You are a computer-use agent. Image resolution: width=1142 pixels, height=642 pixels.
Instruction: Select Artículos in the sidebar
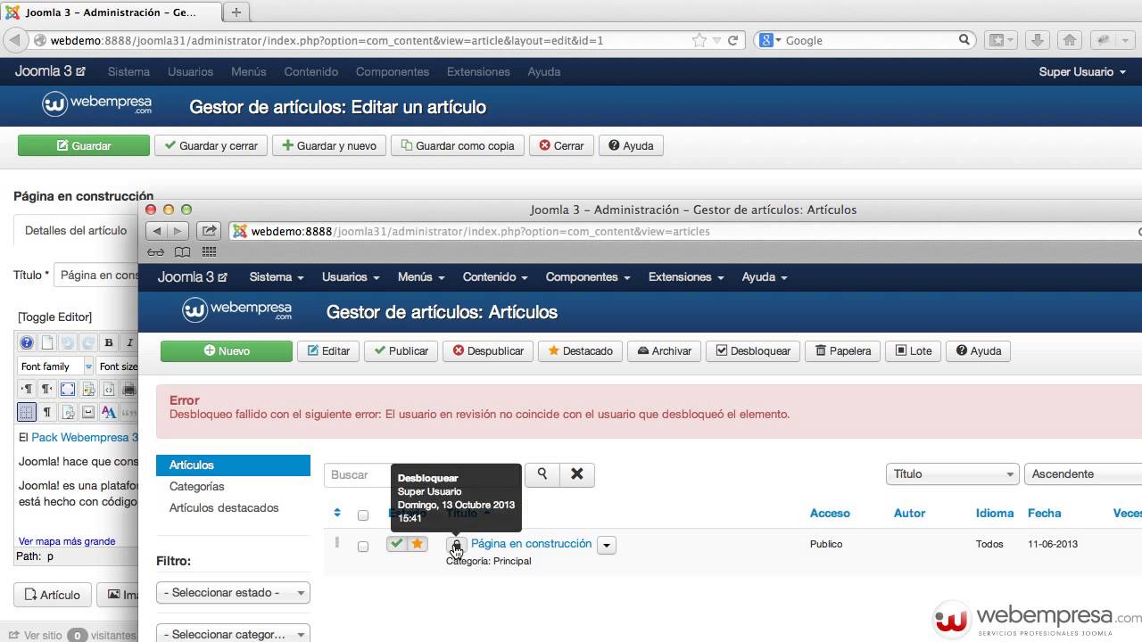click(x=233, y=465)
